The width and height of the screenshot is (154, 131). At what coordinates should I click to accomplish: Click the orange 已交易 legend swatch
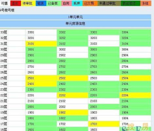90,3
